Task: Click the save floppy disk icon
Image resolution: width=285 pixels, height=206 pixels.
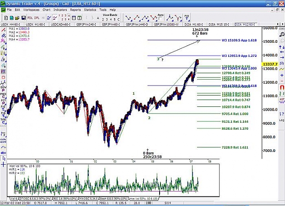Action: tap(23, 18)
